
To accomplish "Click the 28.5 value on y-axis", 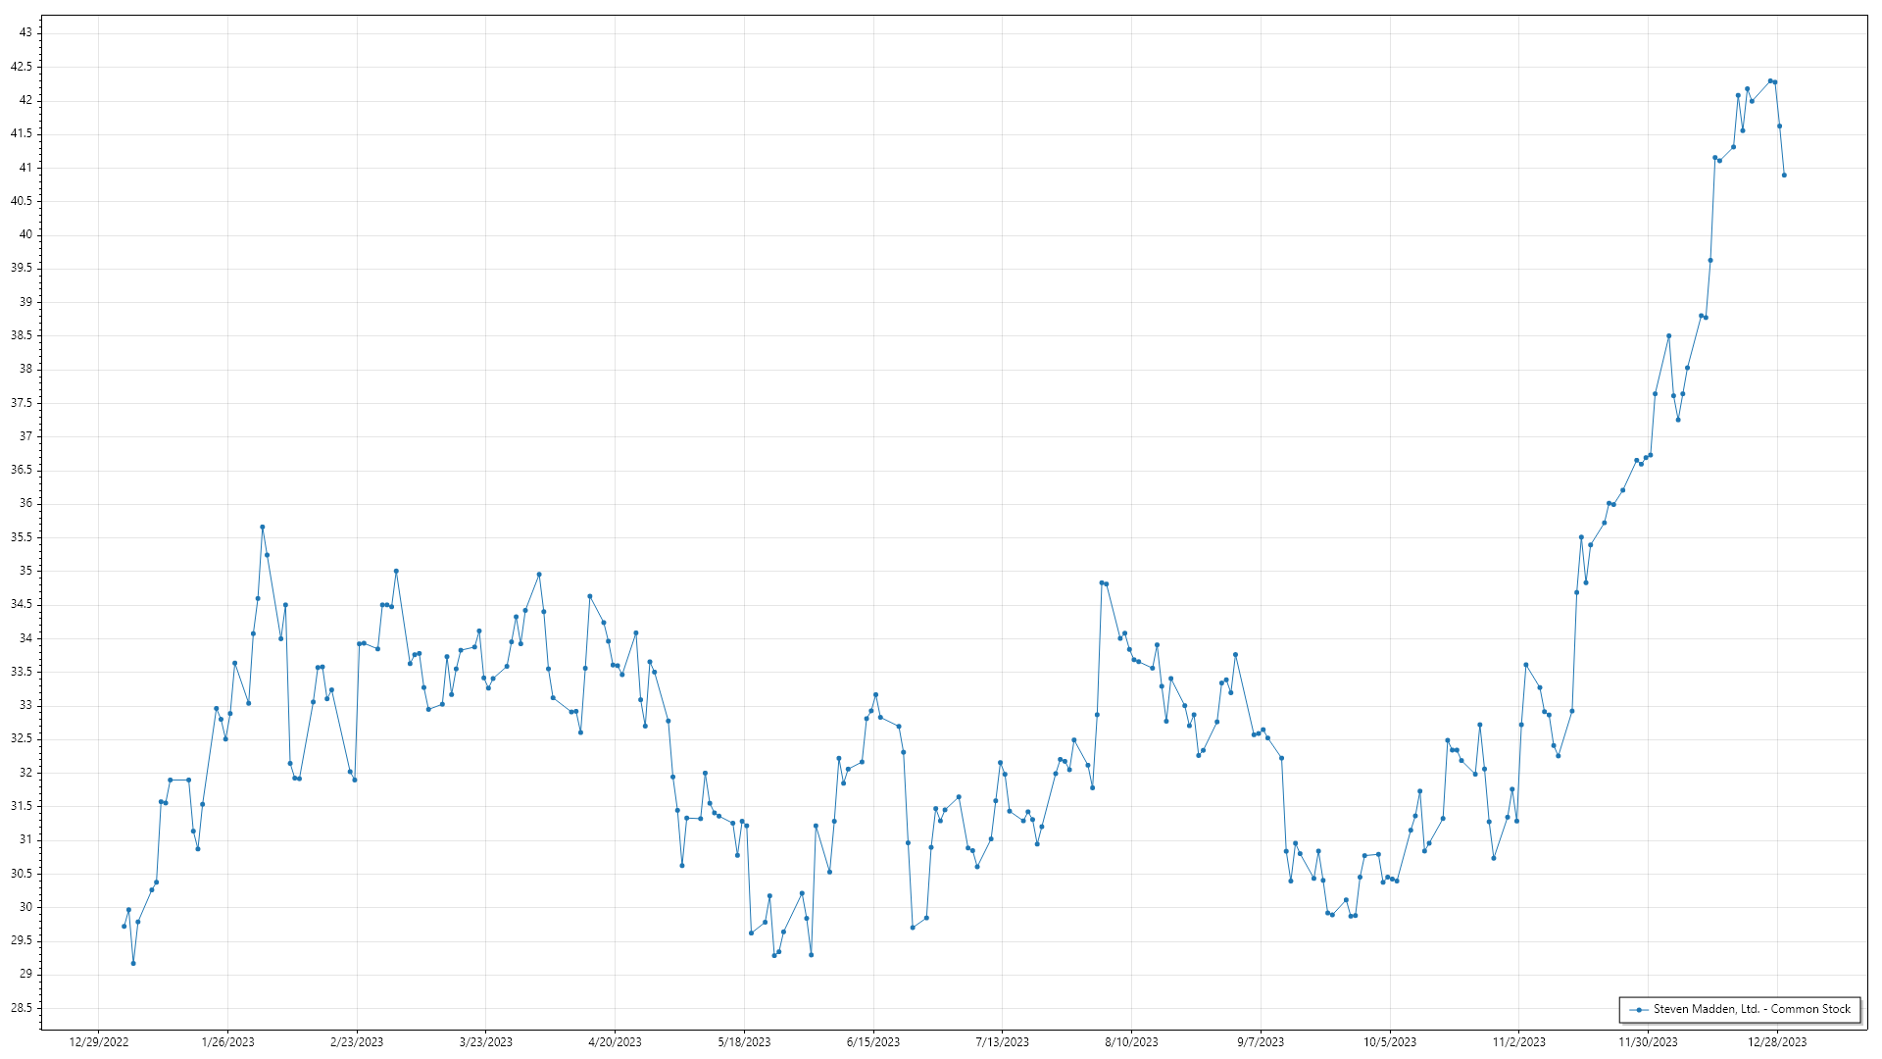I will click(x=22, y=1008).
